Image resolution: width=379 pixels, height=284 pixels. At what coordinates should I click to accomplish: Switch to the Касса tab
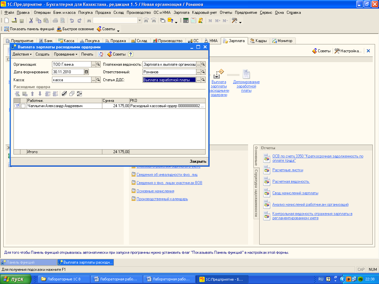[66, 41]
